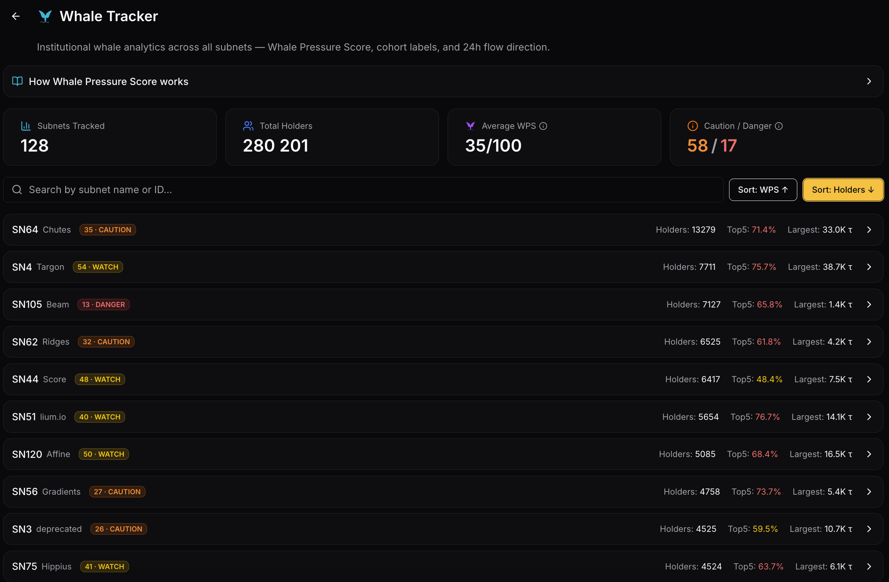
Task: Click Holders: 13279 on the Chutes row
Action: [x=686, y=230]
